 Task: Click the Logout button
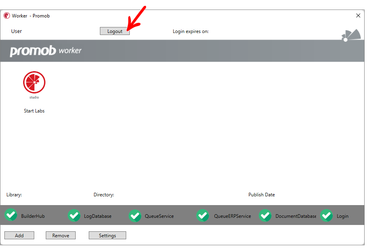pyautogui.click(x=115, y=31)
